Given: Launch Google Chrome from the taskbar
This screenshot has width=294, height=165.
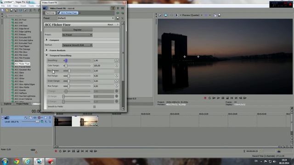Looking at the screenshot, I should pos(17,161).
